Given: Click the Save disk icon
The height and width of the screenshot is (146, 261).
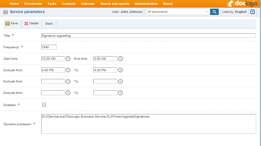Looking at the screenshot, I should 7,24.
